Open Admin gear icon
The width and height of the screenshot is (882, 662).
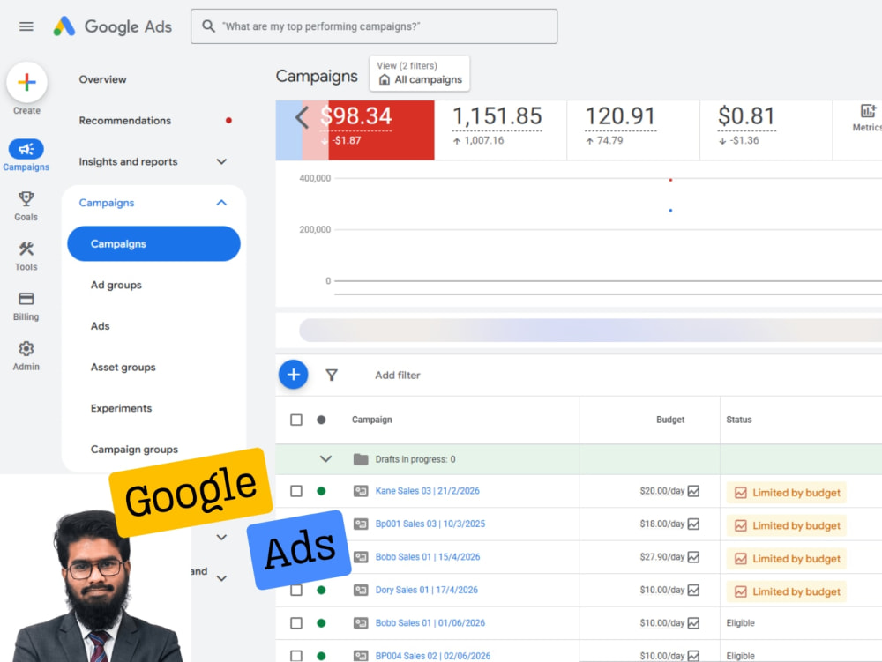click(26, 348)
